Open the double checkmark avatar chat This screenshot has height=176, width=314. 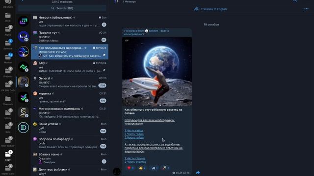(24, 97)
